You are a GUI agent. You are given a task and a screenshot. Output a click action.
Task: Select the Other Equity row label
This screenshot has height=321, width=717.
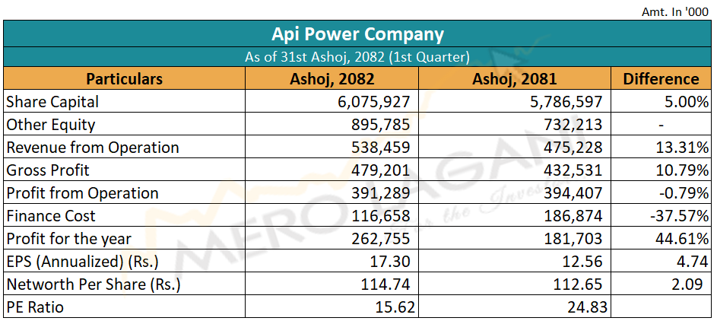click(x=51, y=124)
